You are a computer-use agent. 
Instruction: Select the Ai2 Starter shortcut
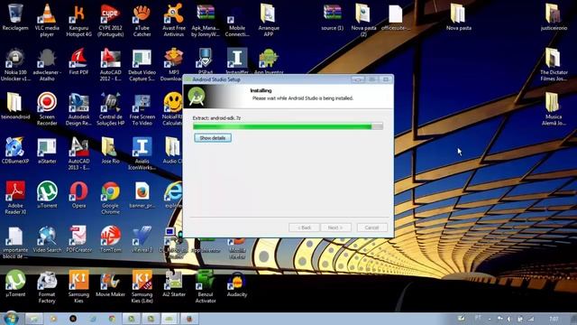174,283
